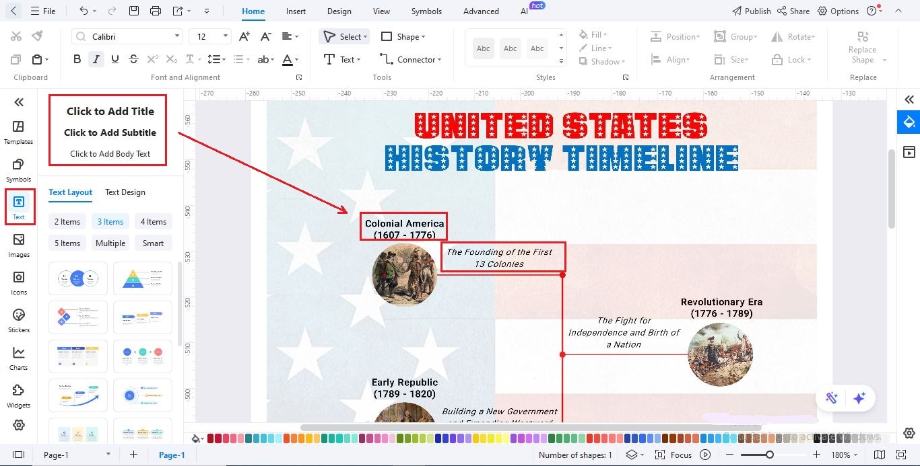Toggle Superscript formatting
The height and width of the screenshot is (466, 920).
click(153, 59)
